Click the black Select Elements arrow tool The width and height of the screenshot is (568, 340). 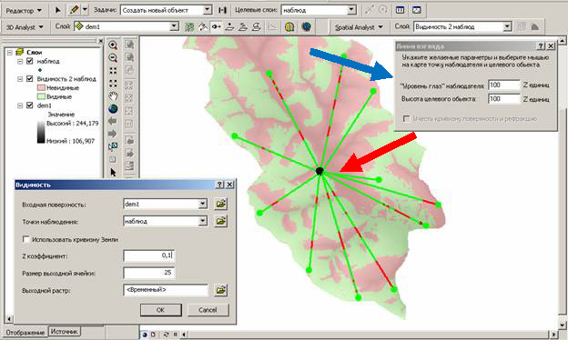(113, 173)
